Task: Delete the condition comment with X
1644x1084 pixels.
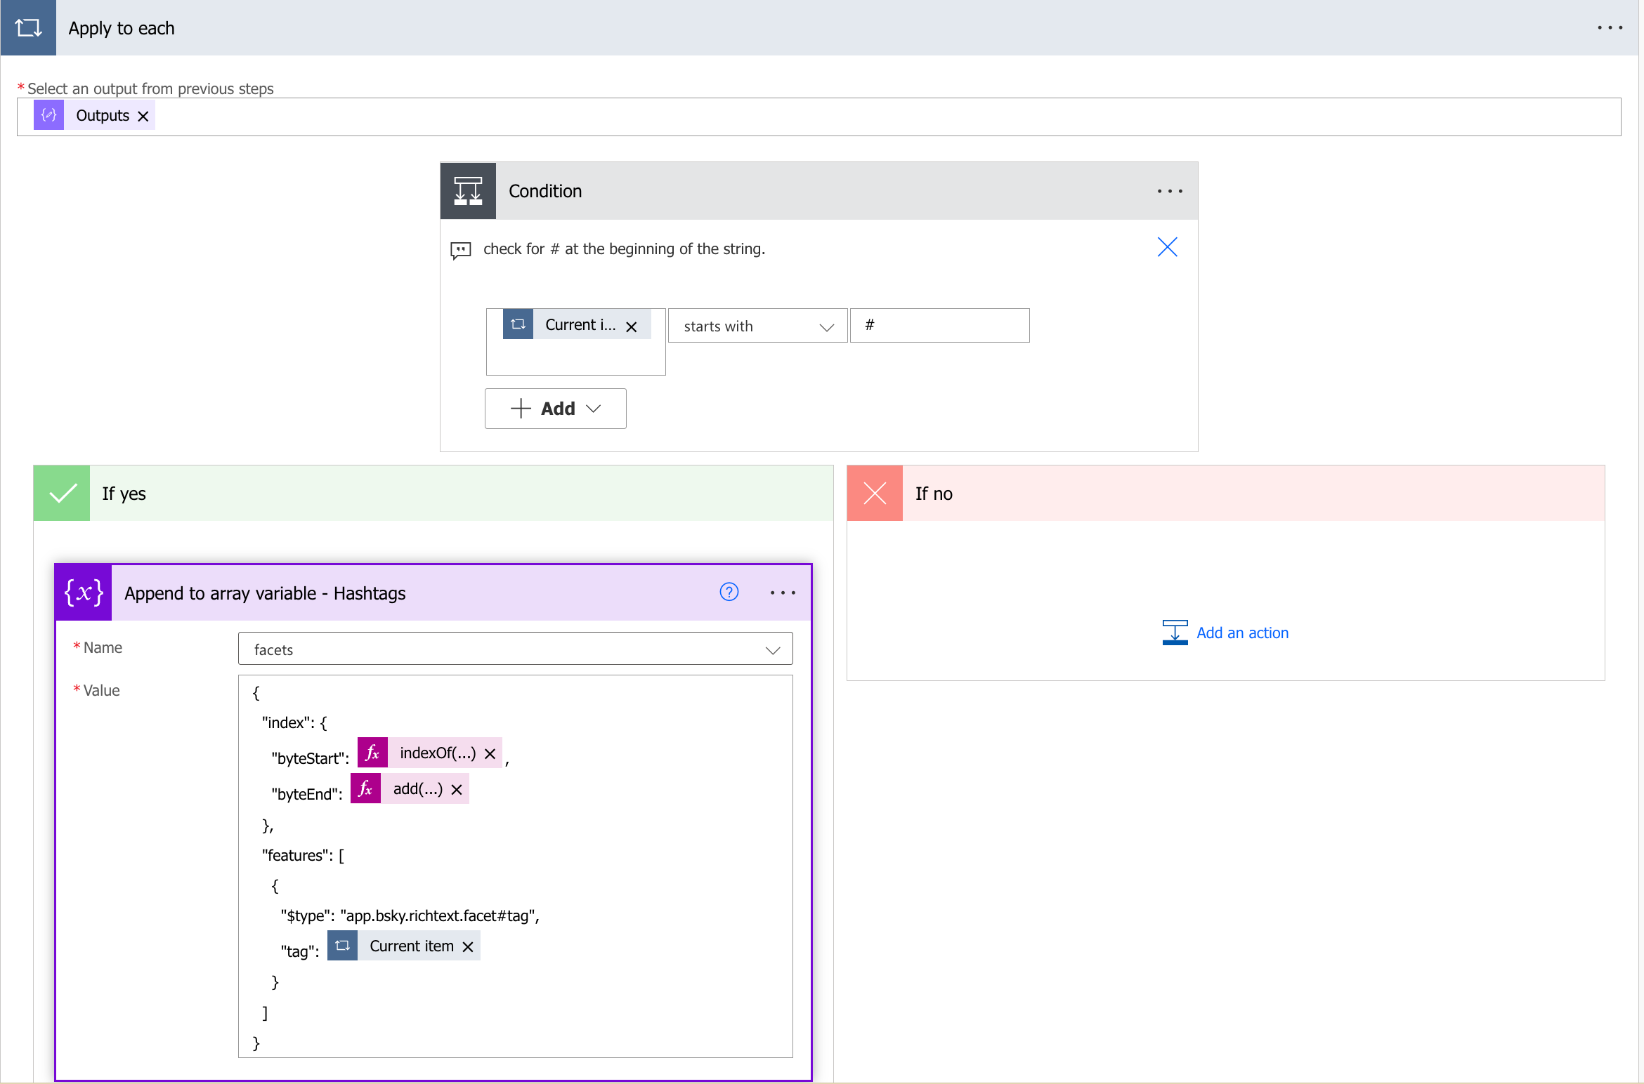Action: [x=1167, y=247]
